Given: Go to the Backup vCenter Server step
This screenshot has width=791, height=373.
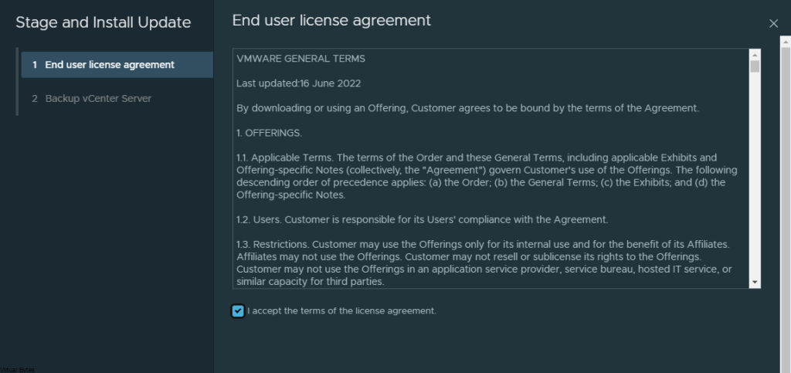Looking at the screenshot, I should pyautogui.click(x=98, y=99).
